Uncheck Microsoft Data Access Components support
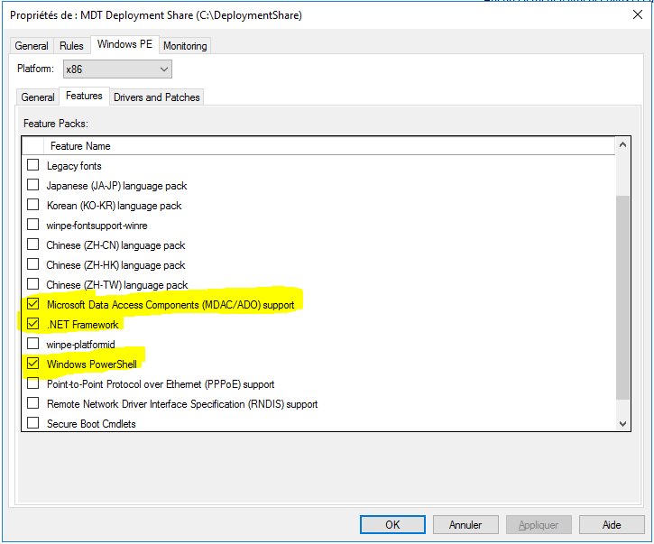Screen dimensions: 654x544 click(33, 305)
